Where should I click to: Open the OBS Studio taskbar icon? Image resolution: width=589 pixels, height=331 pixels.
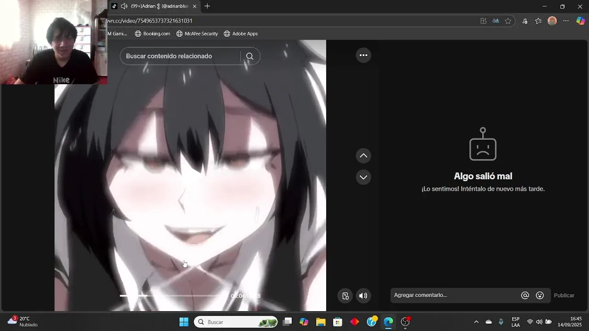tap(405, 322)
